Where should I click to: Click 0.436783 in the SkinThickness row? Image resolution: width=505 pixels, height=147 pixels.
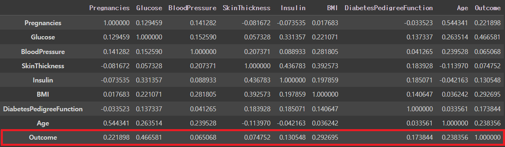coord(292,66)
